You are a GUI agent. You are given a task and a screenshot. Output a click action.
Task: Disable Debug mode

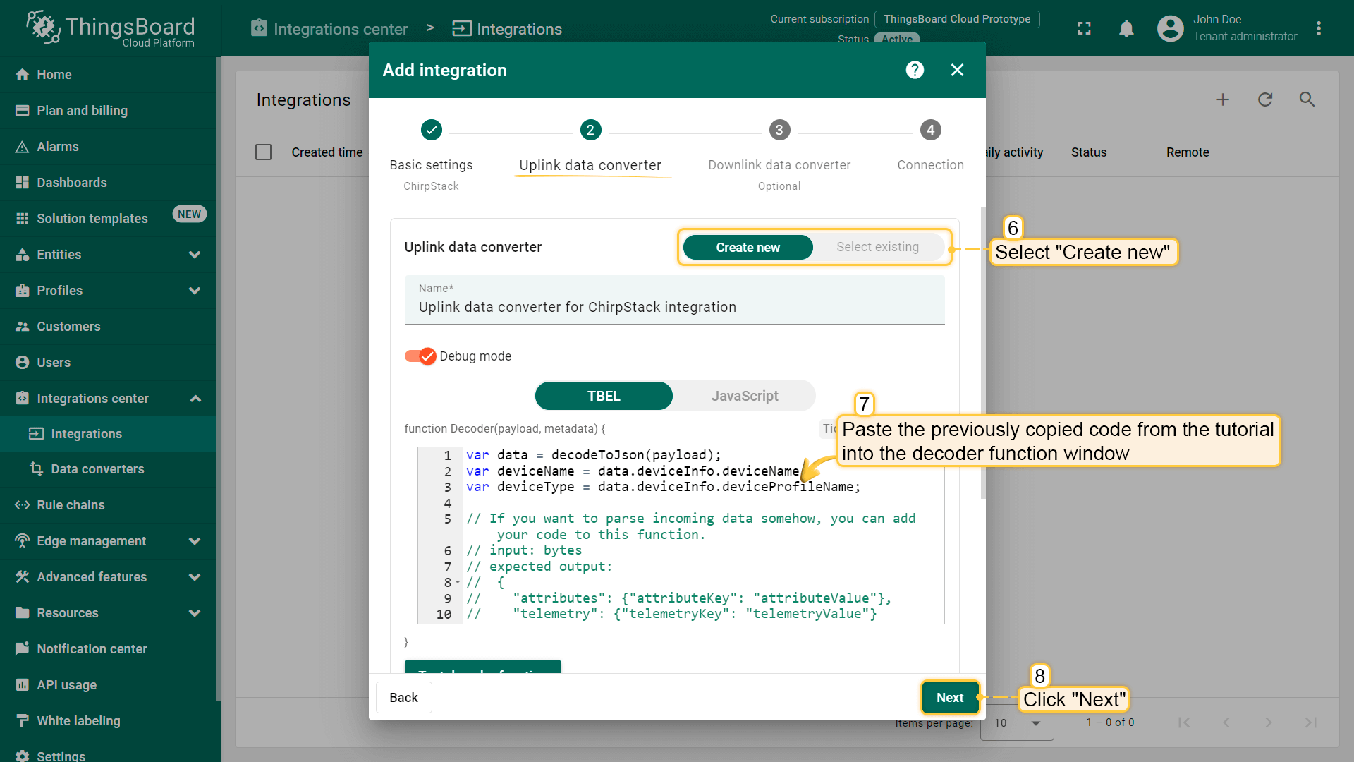click(x=420, y=356)
